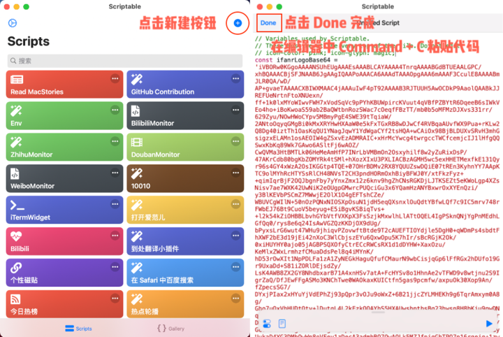Open ellipsis menu on 热点轮播 script
Image resolution: width=503 pixels, height=337 pixels.
coord(236,299)
